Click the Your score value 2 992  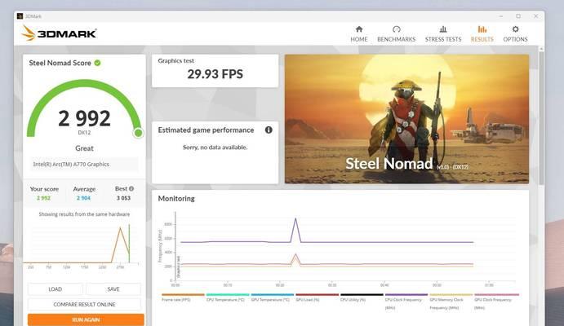tap(43, 198)
